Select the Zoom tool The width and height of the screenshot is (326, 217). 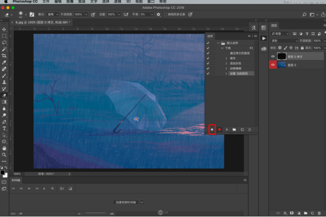pos(4,155)
